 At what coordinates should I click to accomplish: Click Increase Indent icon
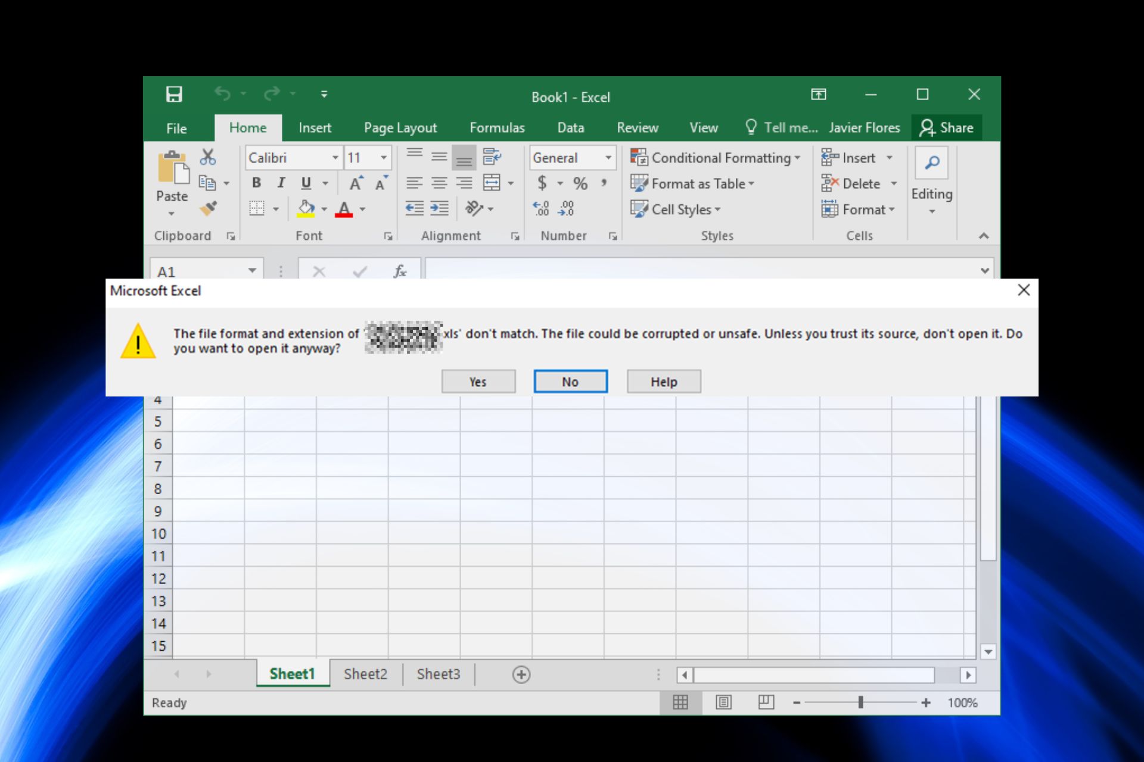click(439, 208)
